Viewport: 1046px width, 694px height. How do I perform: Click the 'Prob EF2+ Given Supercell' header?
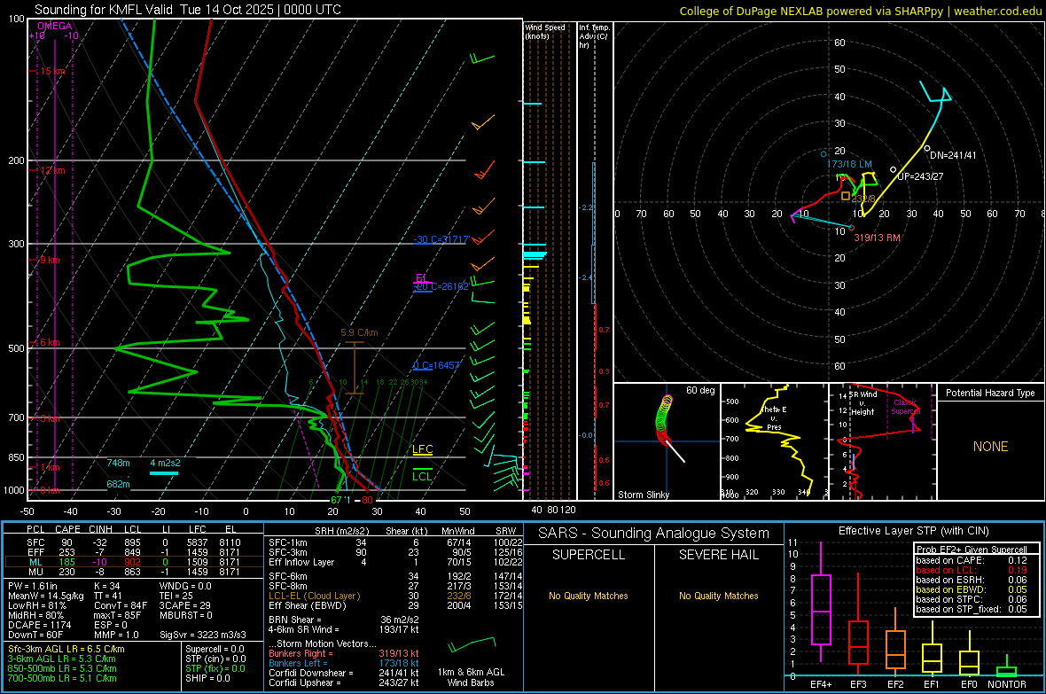972,550
